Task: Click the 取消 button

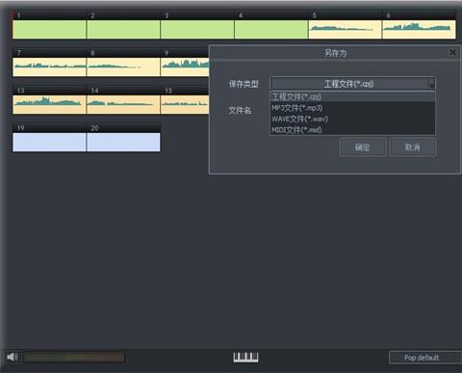Action: point(413,147)
